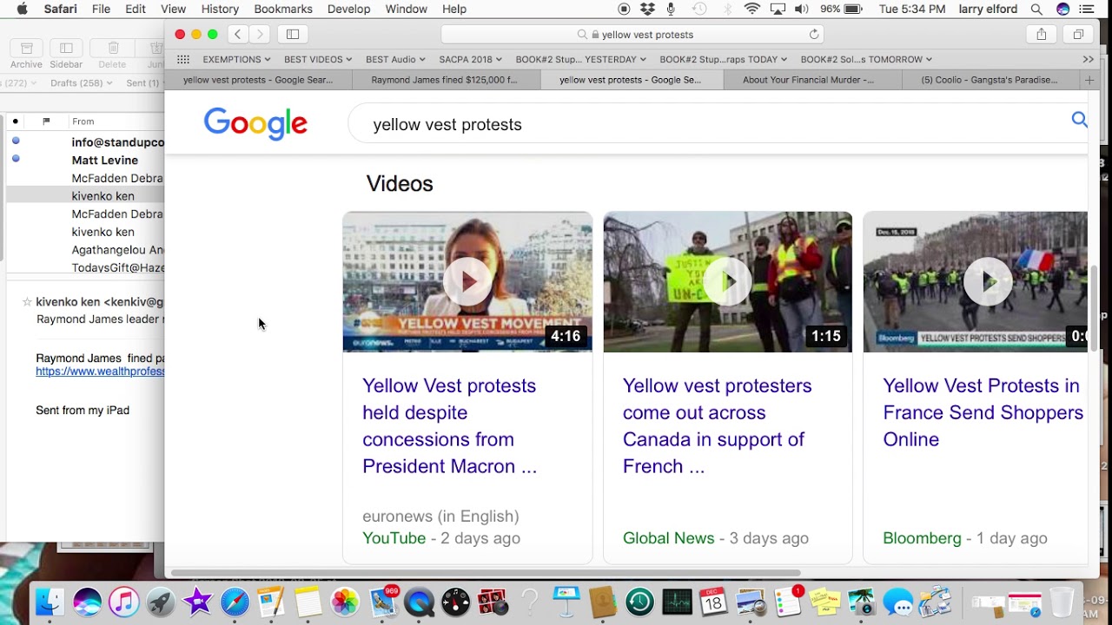Play the Global News Canada protest video
Screen dimensions: 1112x625
tap(727, 281)
